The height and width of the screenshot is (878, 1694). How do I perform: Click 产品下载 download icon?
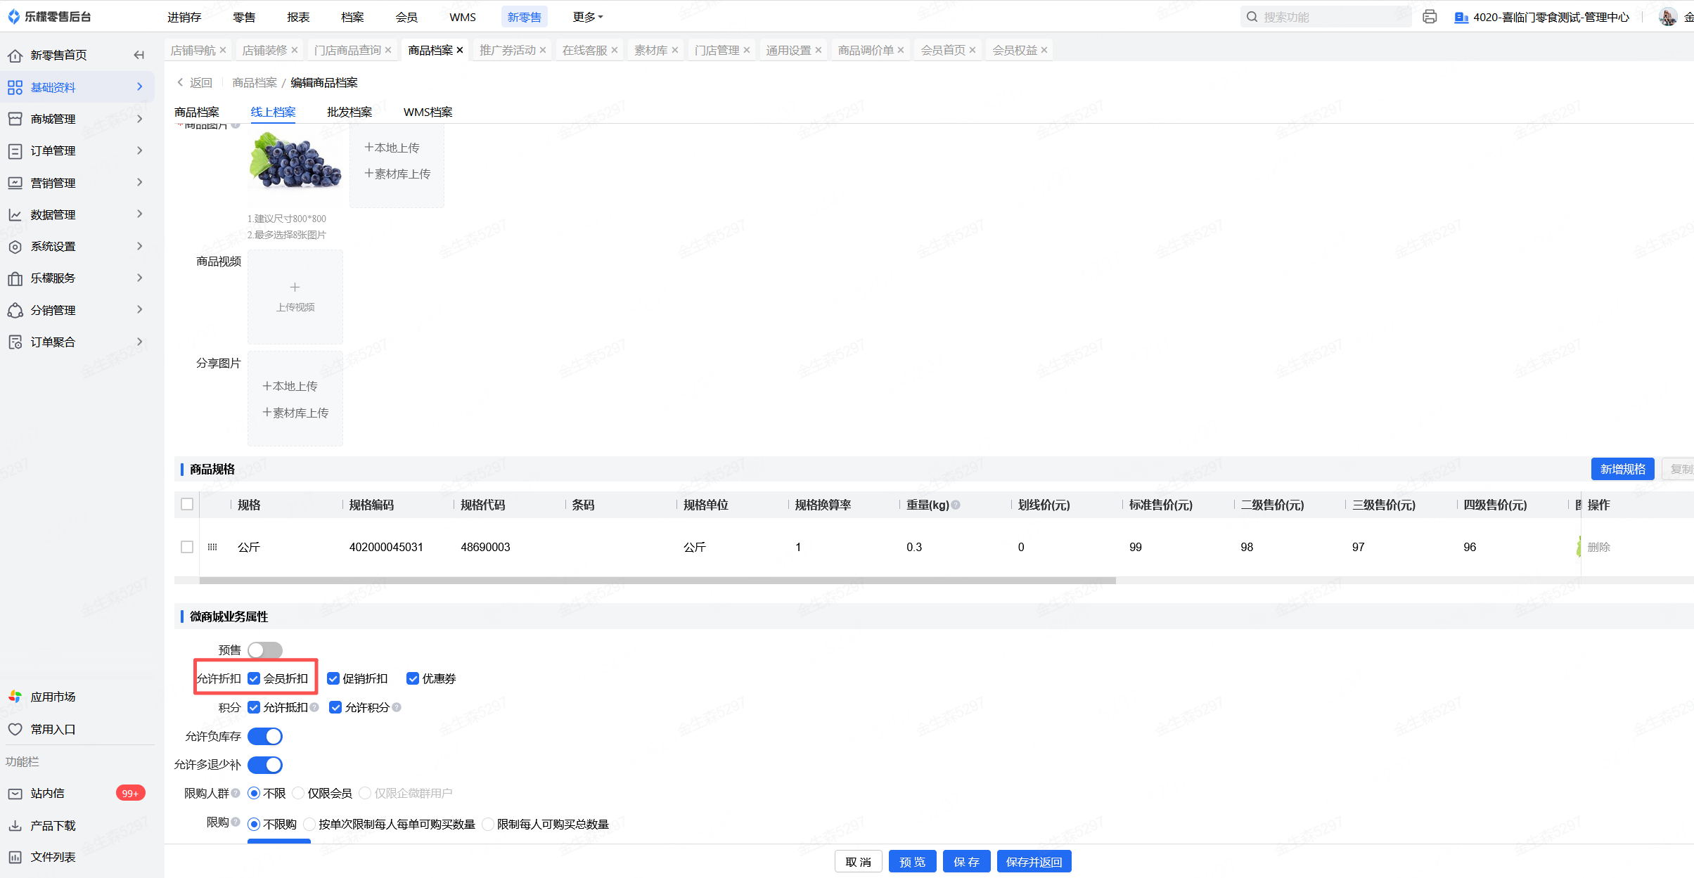click(15, 825)
